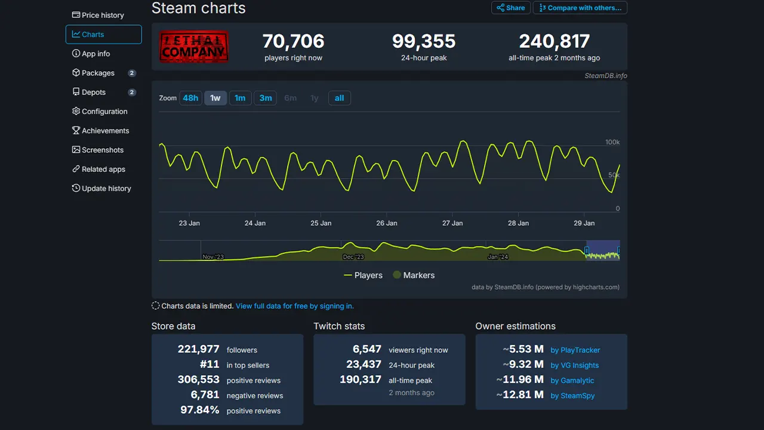Click Compare with others button

580,8
